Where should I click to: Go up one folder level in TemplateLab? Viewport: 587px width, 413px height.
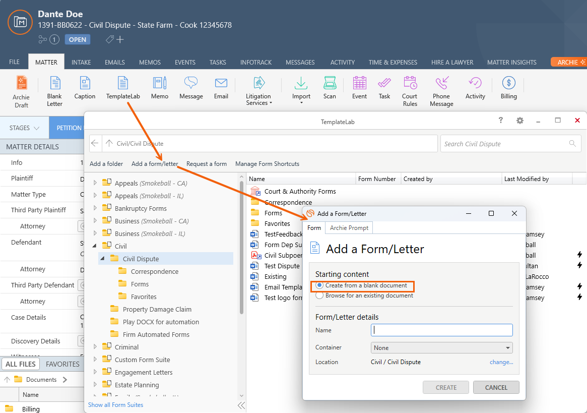109,143
